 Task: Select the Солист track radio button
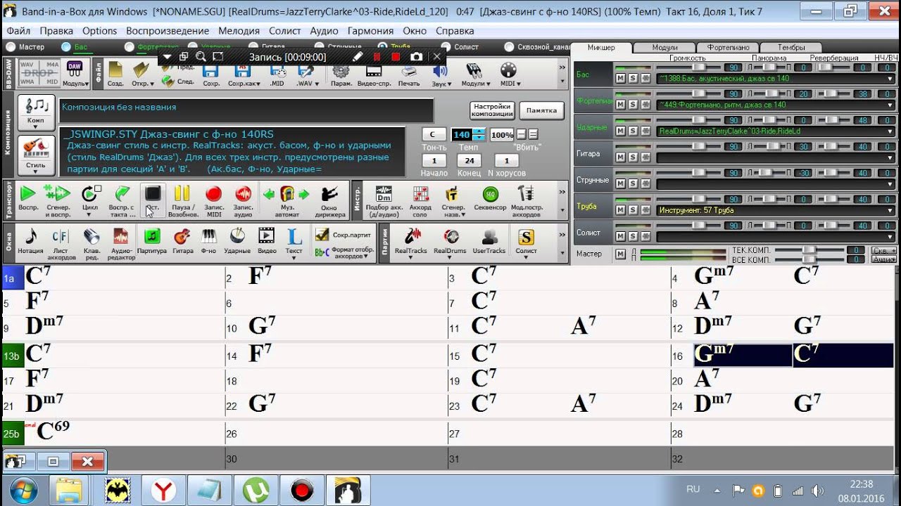(x=446, y=47)
